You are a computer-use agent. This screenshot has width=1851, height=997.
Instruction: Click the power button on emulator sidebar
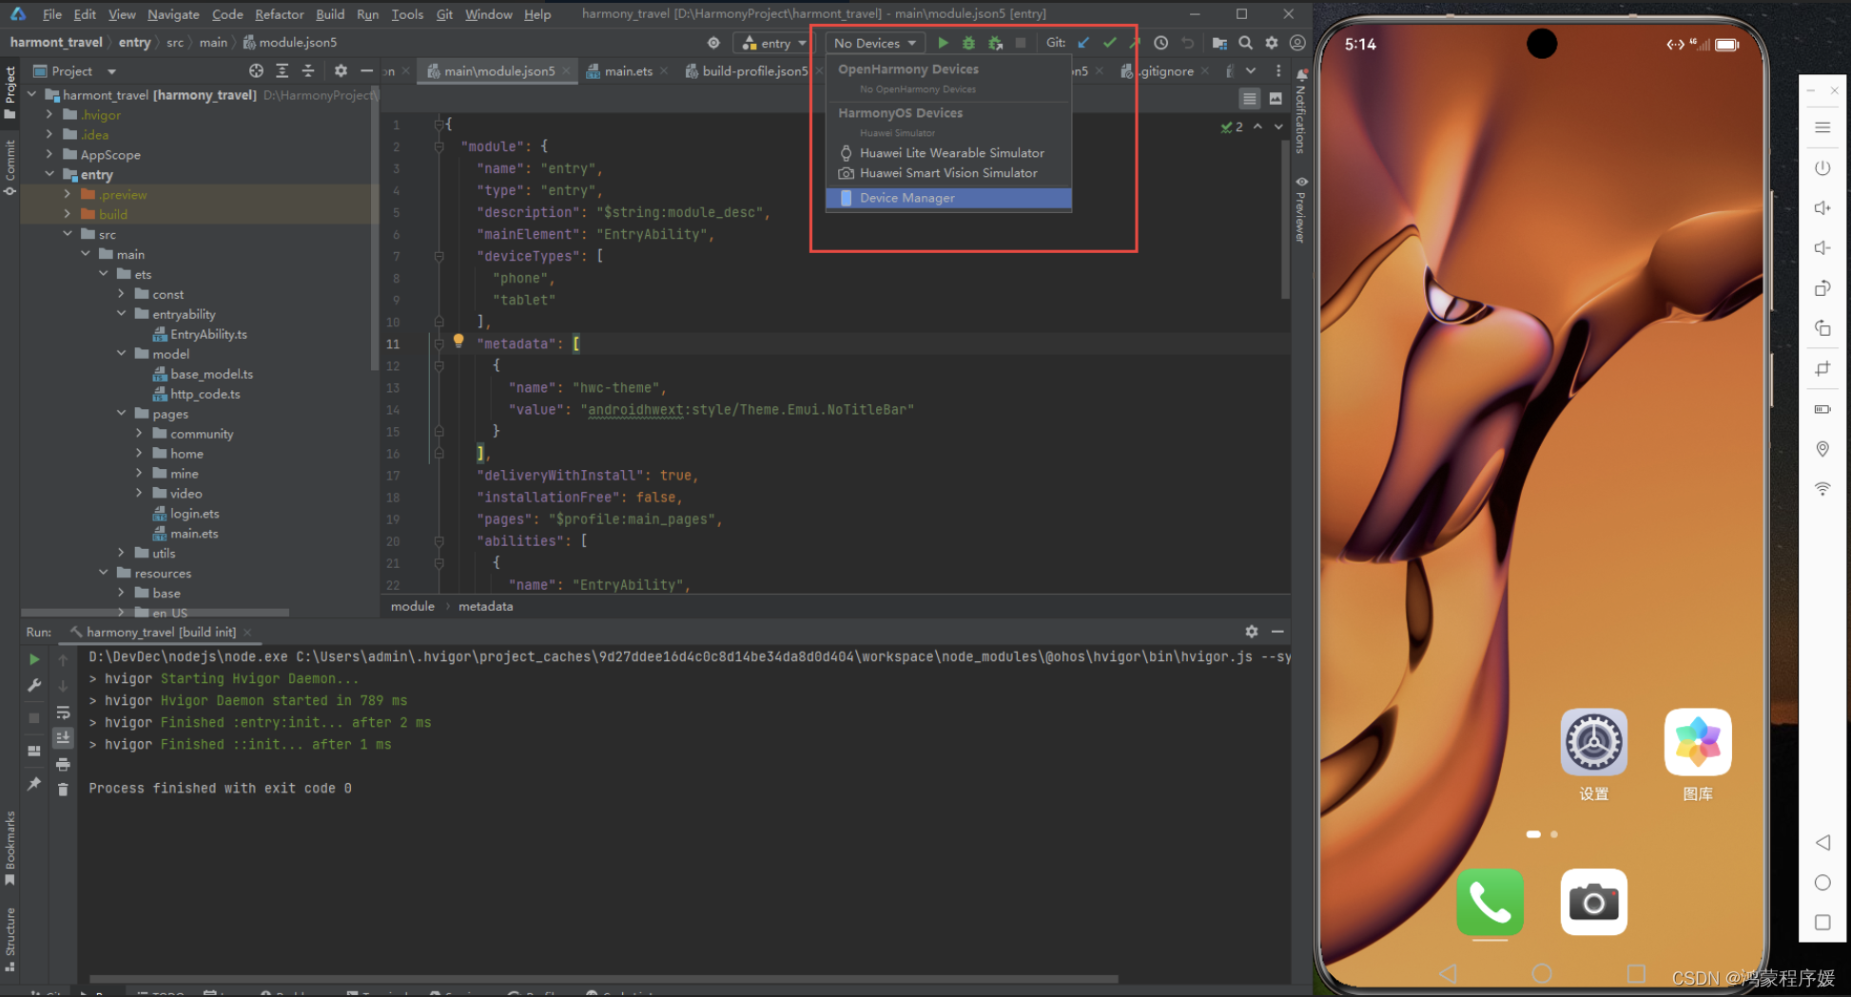click(1822, 168)
